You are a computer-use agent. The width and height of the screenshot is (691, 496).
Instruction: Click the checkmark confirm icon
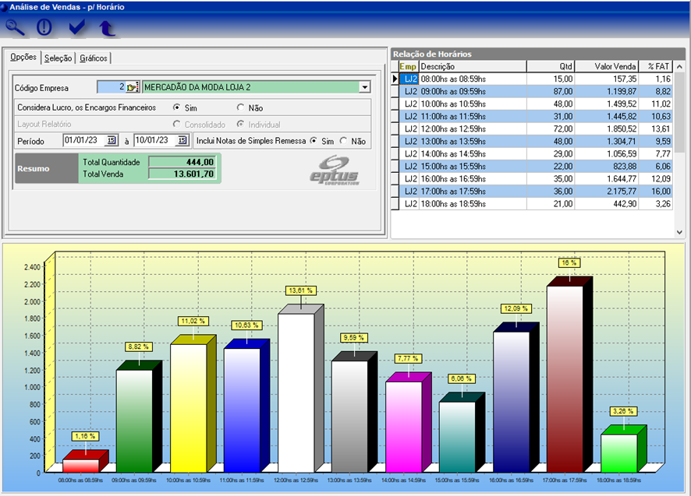76,28
